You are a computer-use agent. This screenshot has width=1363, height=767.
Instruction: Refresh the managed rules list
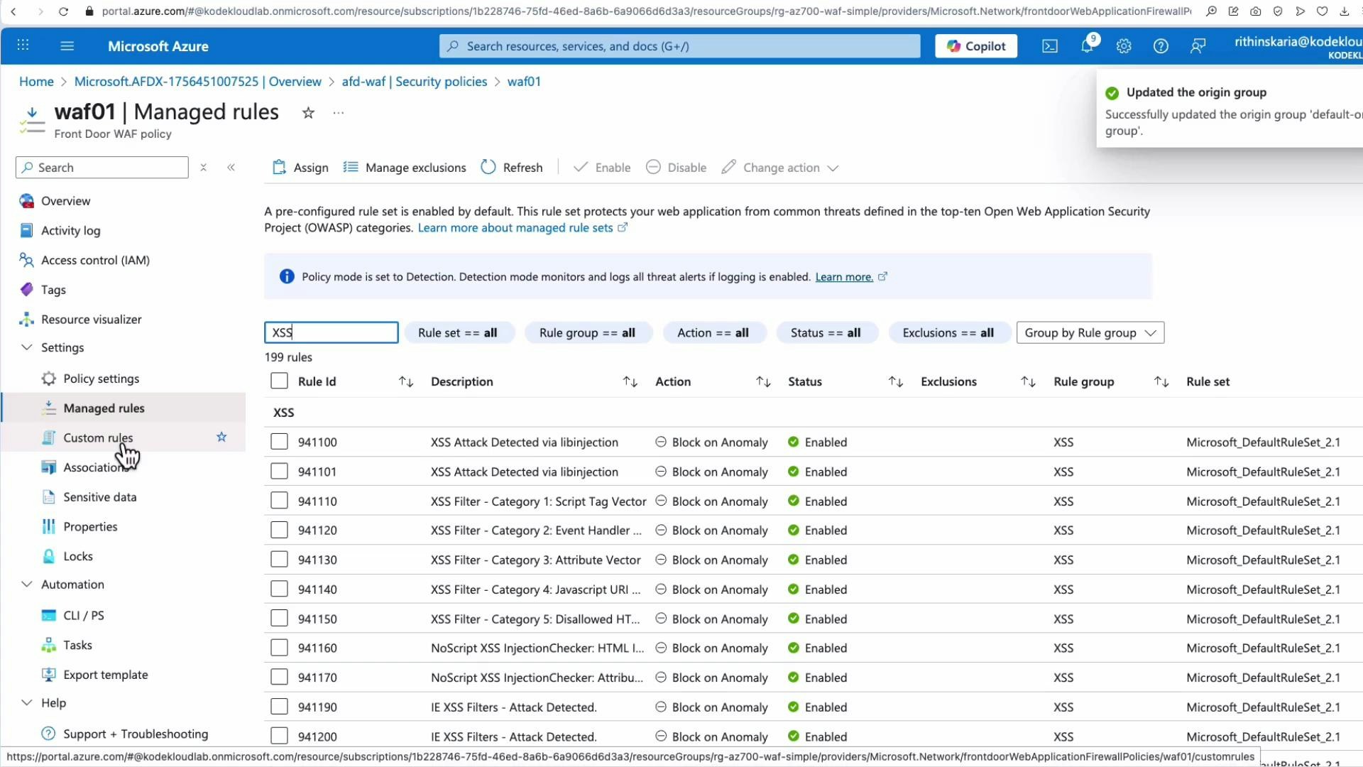511,168
